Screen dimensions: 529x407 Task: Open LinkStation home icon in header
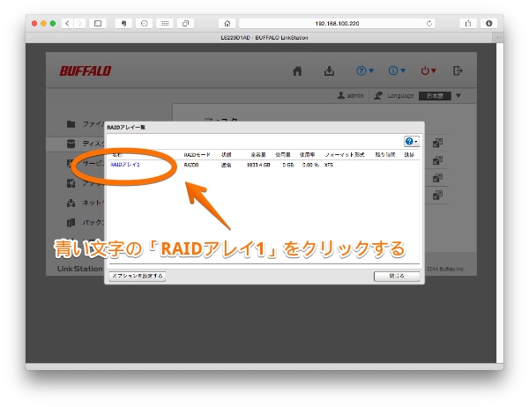click(x=297, y=70)
